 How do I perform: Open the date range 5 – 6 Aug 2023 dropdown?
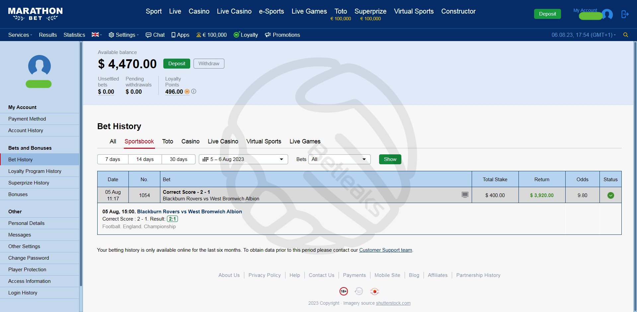[243, 159]
